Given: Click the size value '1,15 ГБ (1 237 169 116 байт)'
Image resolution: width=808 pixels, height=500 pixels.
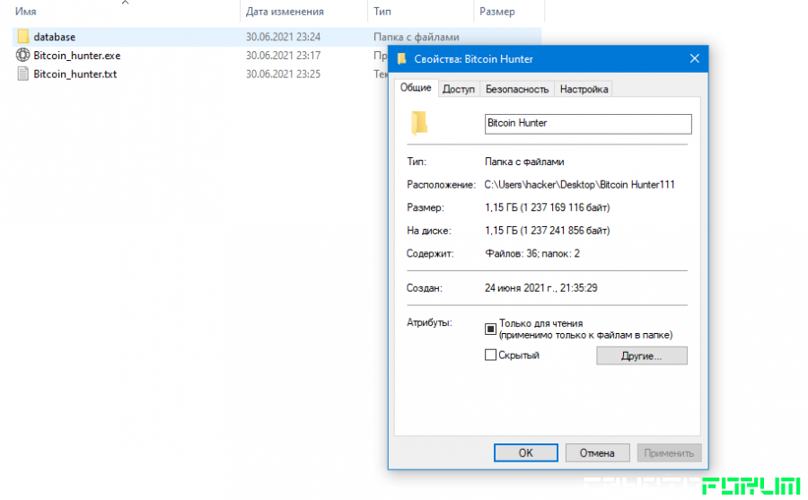Looking at the screenshot, I should (x=548, y=207).
